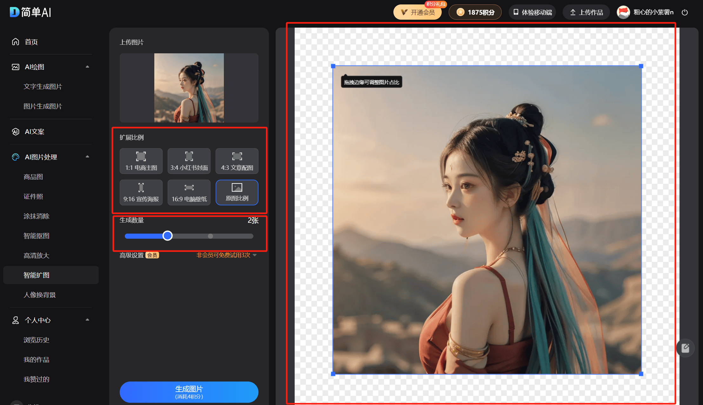Click the power logout icon
The image size is (703, 405).
685,12
